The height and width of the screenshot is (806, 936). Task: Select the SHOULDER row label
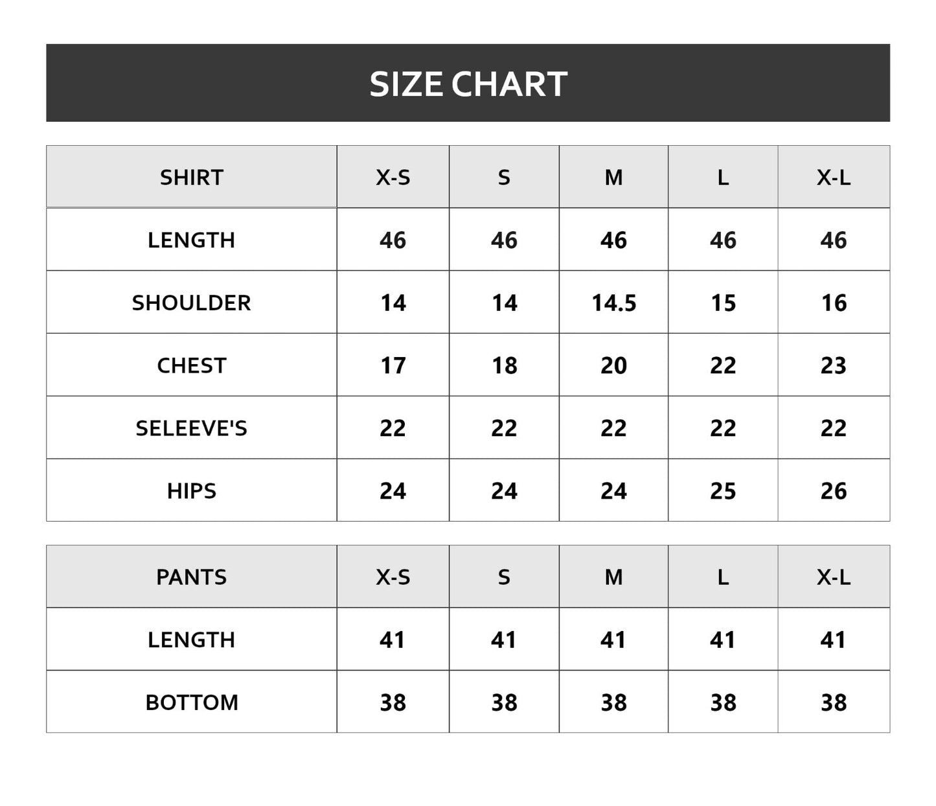point(192,303)
